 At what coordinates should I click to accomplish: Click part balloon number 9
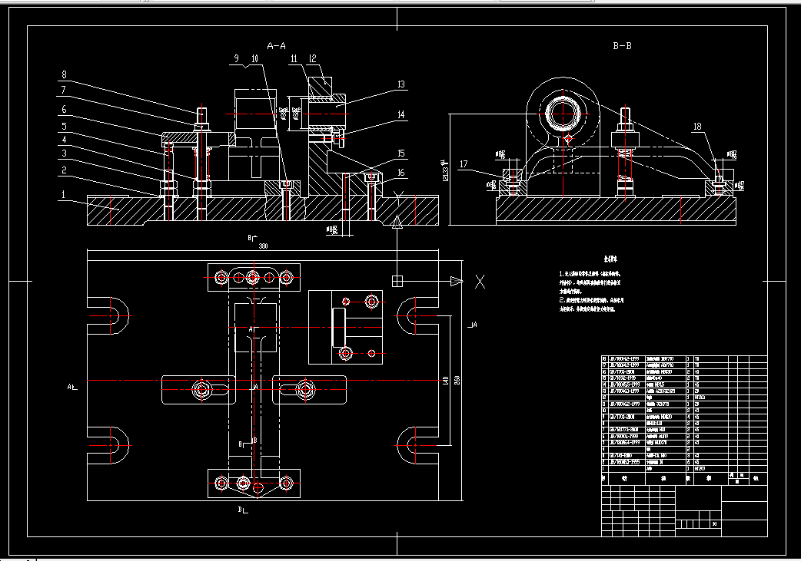[x=237, y=58]
